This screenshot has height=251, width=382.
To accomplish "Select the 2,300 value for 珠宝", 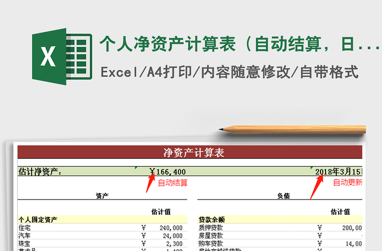I will coord(174,243).
